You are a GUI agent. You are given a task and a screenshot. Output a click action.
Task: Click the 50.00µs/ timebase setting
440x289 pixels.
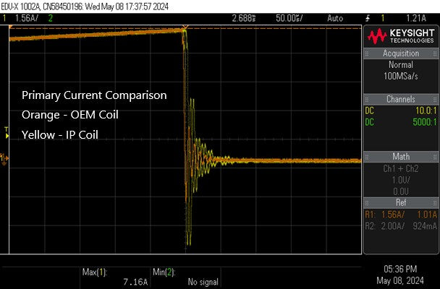coord(289,17)
